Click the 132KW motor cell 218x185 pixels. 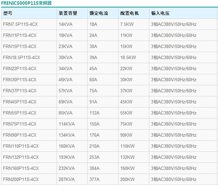(x=127, y=157)
